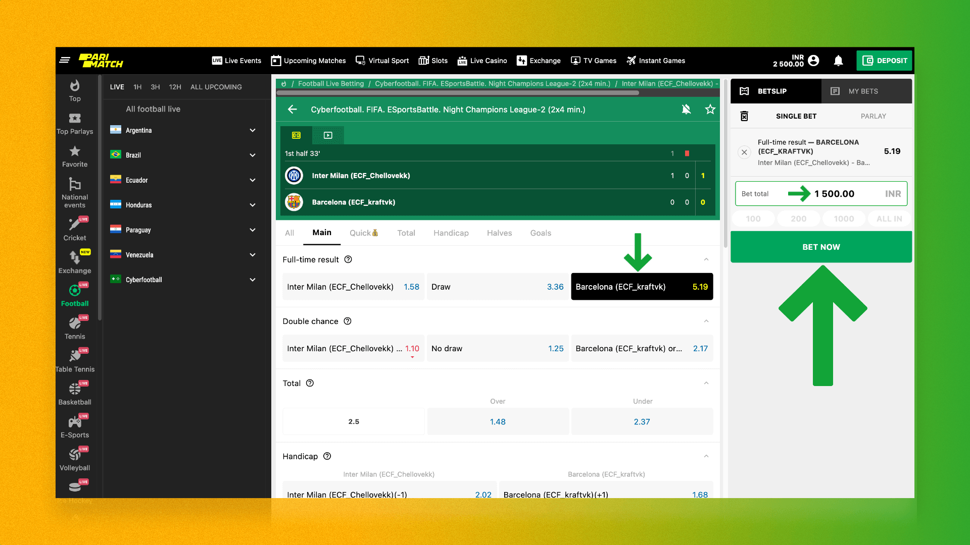Go back using the match header arrow
Viewport: 970px width, 545px height.
pyautogui.click(x=292, y=110)
